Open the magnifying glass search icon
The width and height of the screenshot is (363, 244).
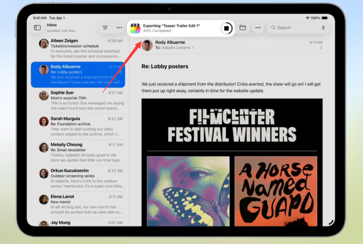click(273, 28)
